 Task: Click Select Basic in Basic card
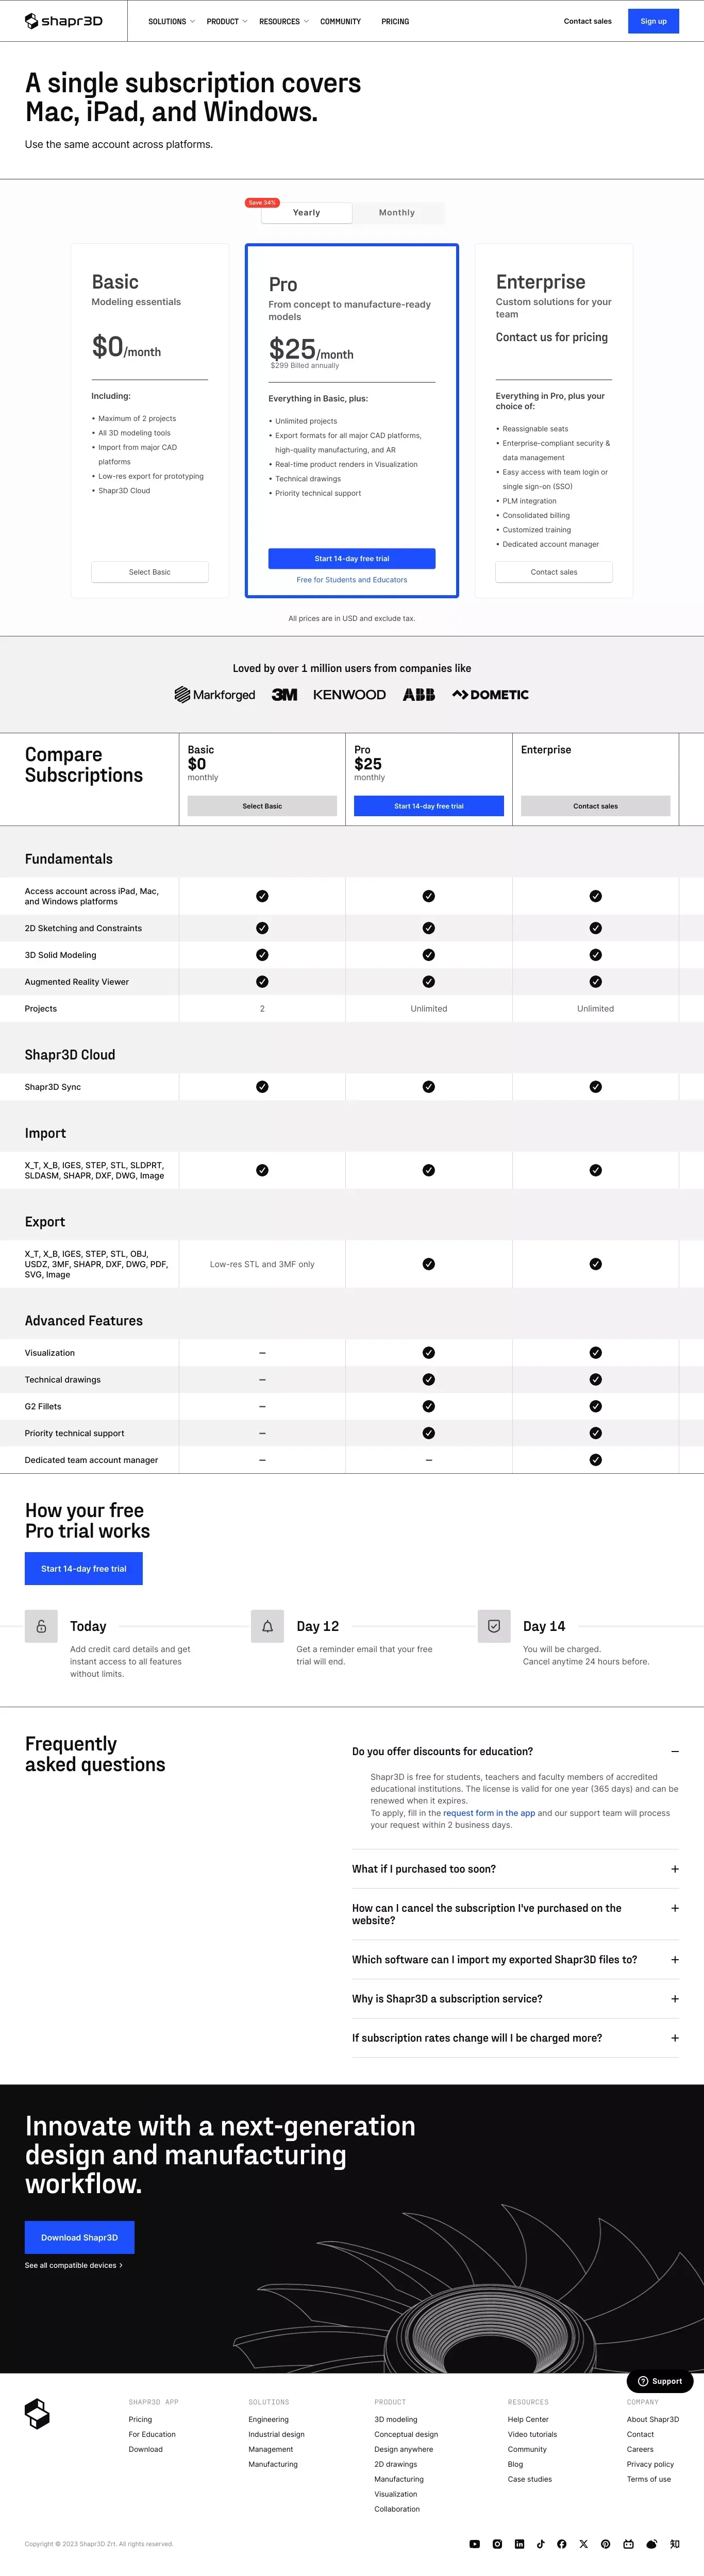coord(150,572)
